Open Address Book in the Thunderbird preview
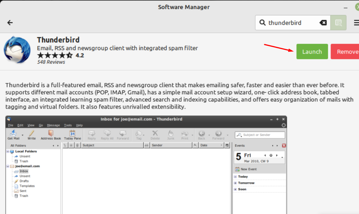The image size is (359, 214). (x=51, y=135)
